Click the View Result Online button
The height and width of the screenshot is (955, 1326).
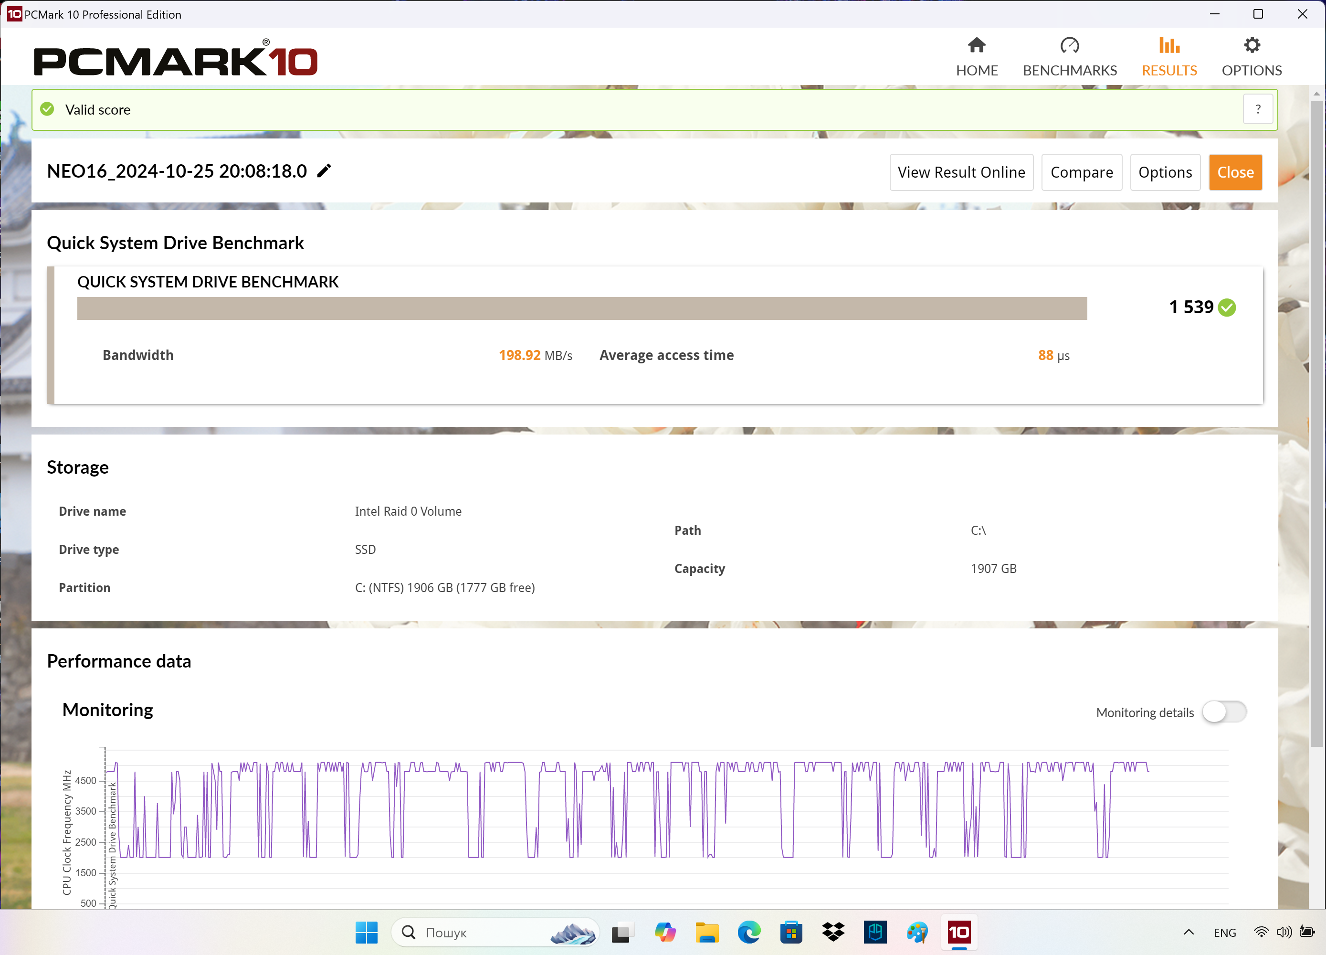coord(961,172)
